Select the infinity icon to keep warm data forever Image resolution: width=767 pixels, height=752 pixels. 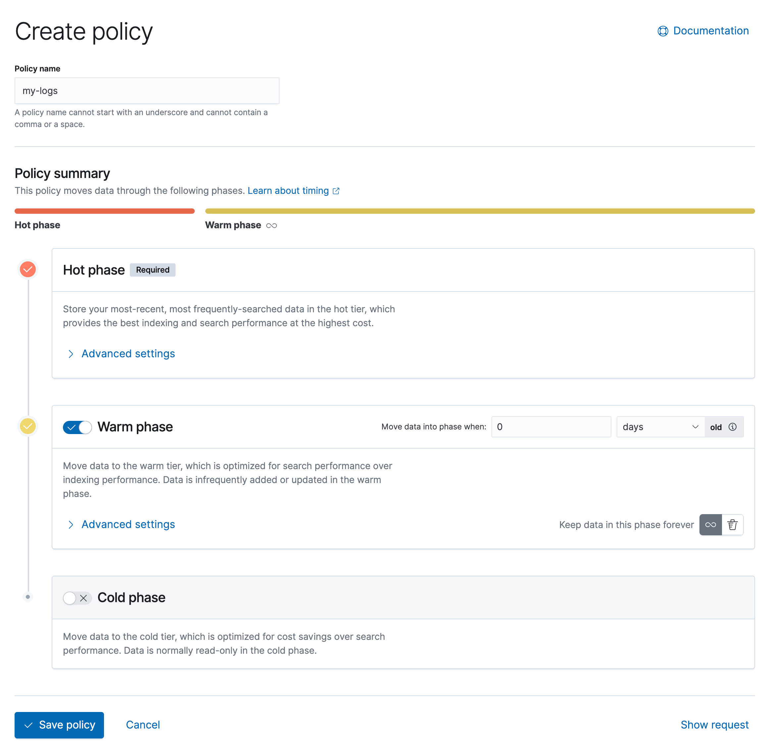coord(710,524)
